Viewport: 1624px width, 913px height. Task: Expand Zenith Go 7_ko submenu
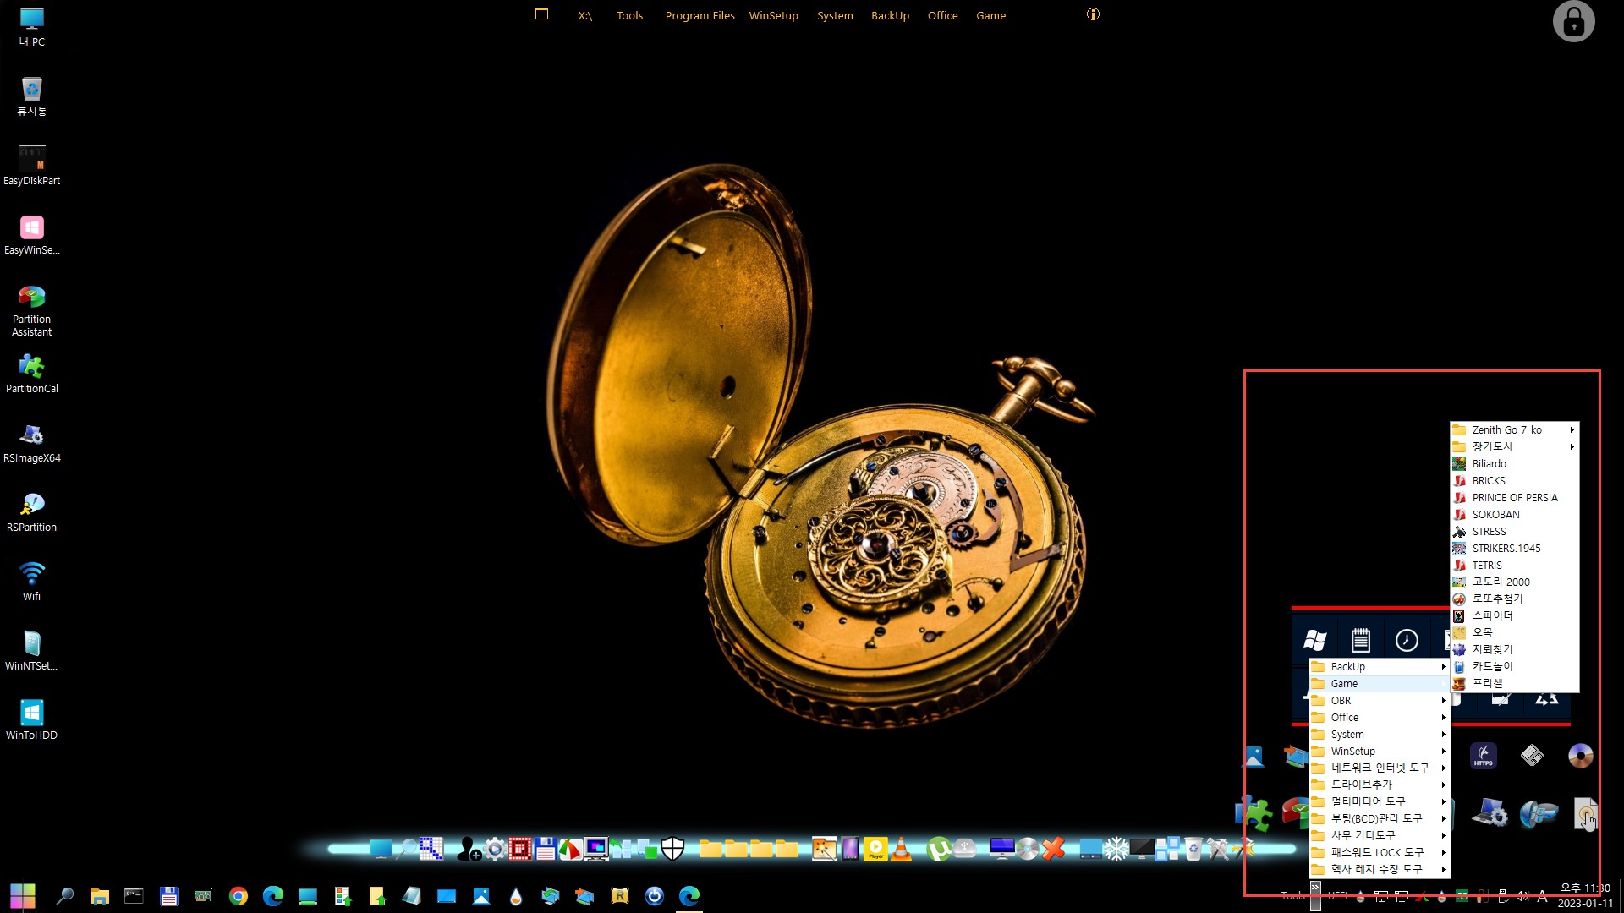(1514, 429)
